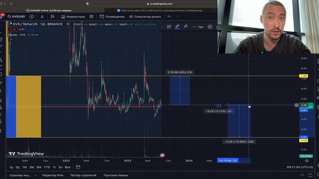Choose line color pencil tool
Screen dimensions: 319x179
click(177, 26)
